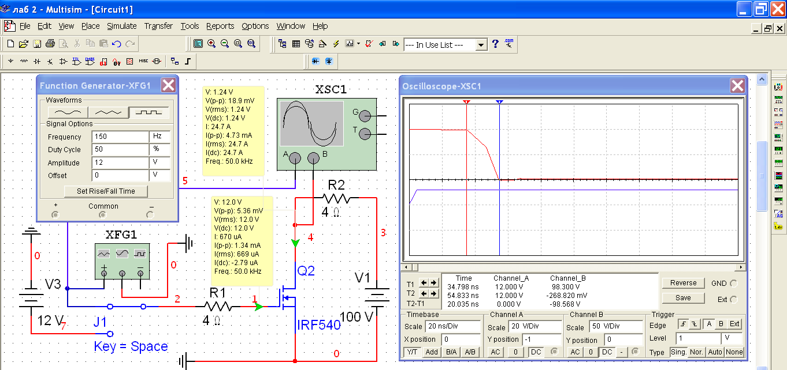
Task: Select the Agilent AG instrument icon
Action: [778, 214]
